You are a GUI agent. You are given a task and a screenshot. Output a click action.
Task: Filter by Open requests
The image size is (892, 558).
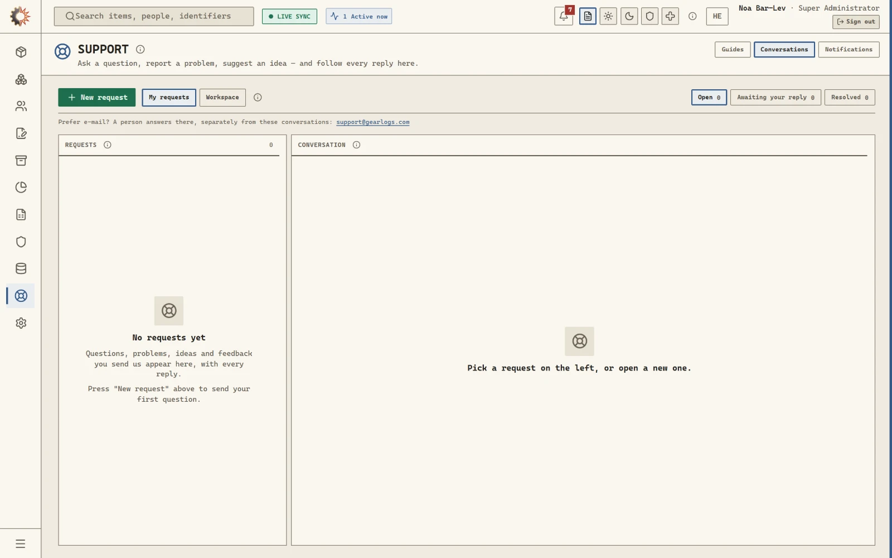click(709, 98)
